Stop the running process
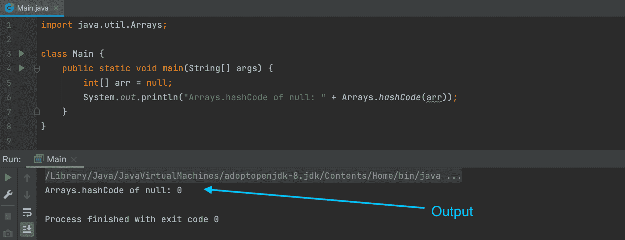Viewport: 625px width, 240px height. tap(8, 216)
